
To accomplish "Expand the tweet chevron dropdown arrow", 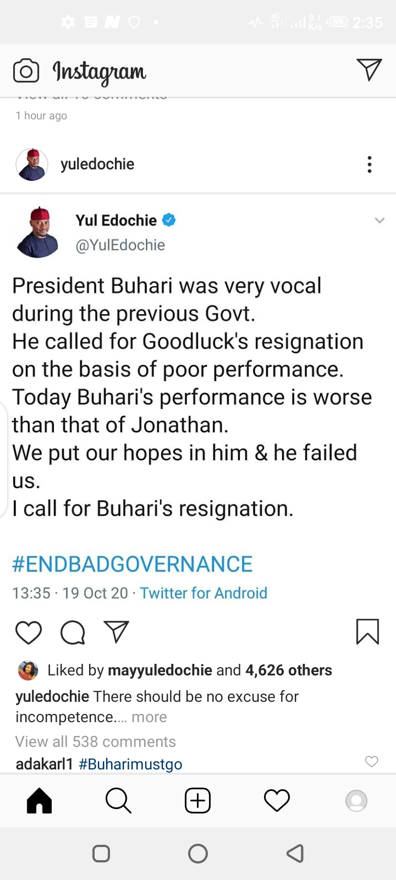I will pyautogui.click(x=380, y=221).
